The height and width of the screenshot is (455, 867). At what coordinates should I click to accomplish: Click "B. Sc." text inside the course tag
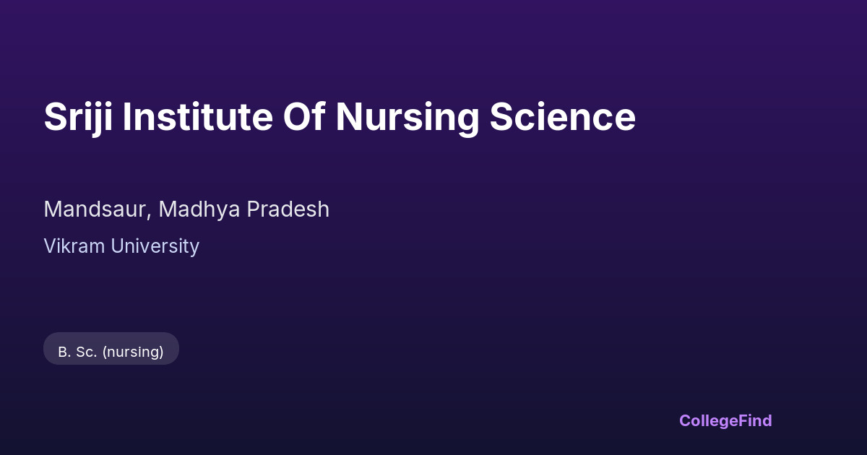click(77, 352)
